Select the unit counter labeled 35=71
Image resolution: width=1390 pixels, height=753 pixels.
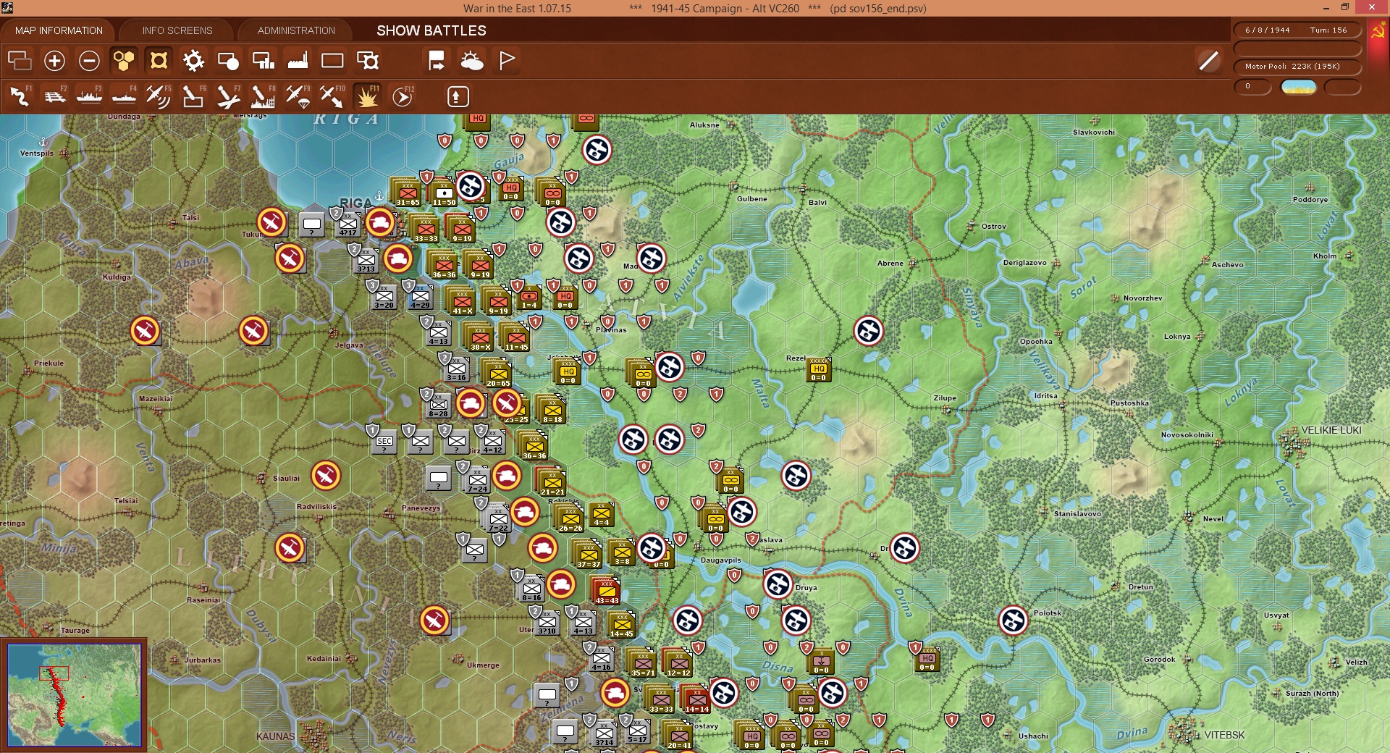pos(642,663)
